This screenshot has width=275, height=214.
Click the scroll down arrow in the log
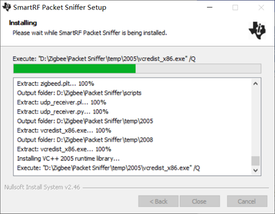coord(256,170)
